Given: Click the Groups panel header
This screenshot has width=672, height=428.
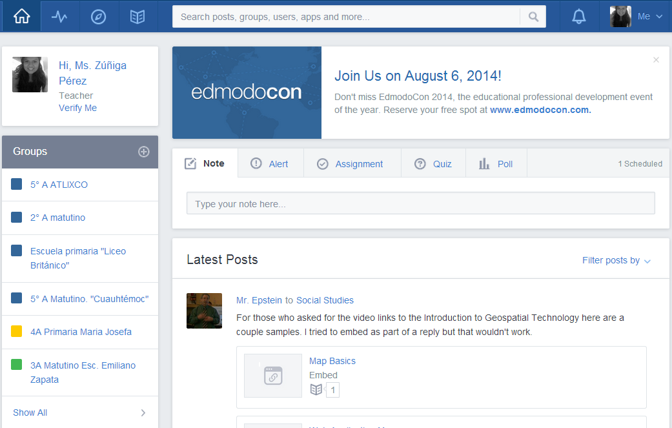Looking at the screenshot, I should coord(79,152).
